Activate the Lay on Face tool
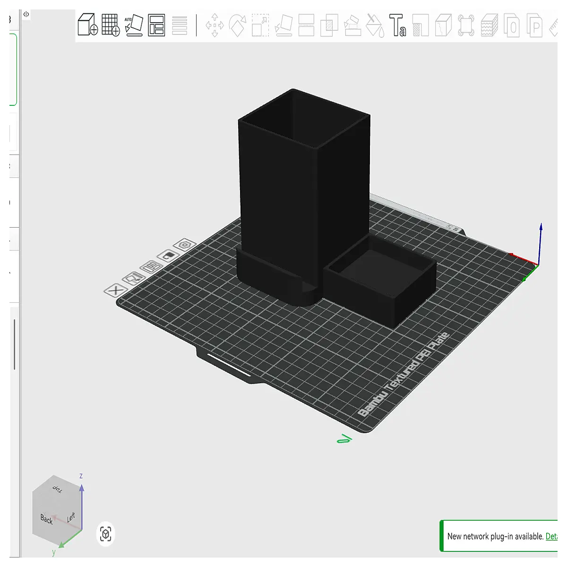The image size is (567, 567). click(x=283, y=26)
